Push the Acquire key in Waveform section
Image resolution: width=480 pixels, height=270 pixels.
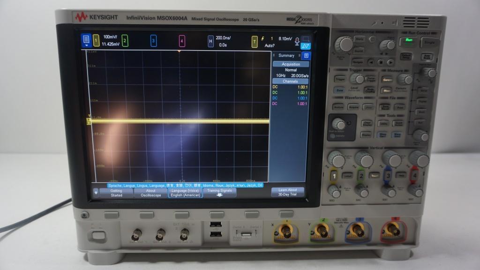(x=353, y=107)
